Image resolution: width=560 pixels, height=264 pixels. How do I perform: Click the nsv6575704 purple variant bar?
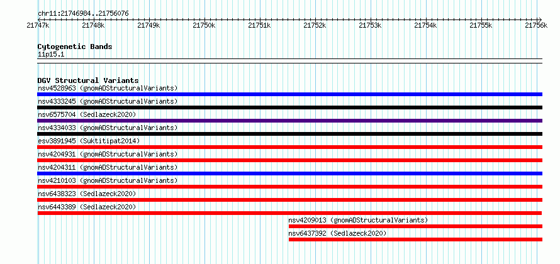[289, 121]
